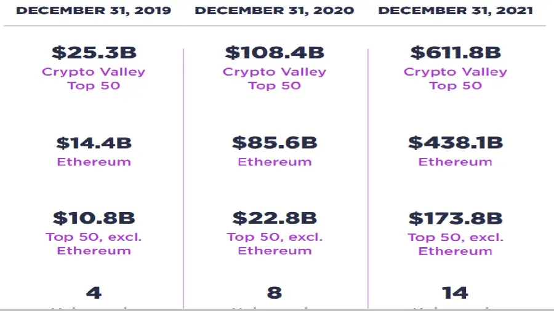Click the Ethereum label below $438.1B
This screenshot has height=311, width=554.
pyautogui.click(x=456, y=162)
